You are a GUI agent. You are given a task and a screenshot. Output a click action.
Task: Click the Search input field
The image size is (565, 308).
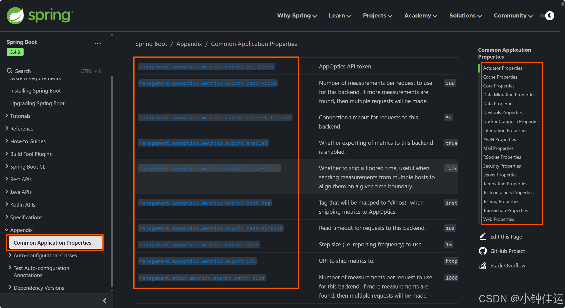(x=54, y=71)
